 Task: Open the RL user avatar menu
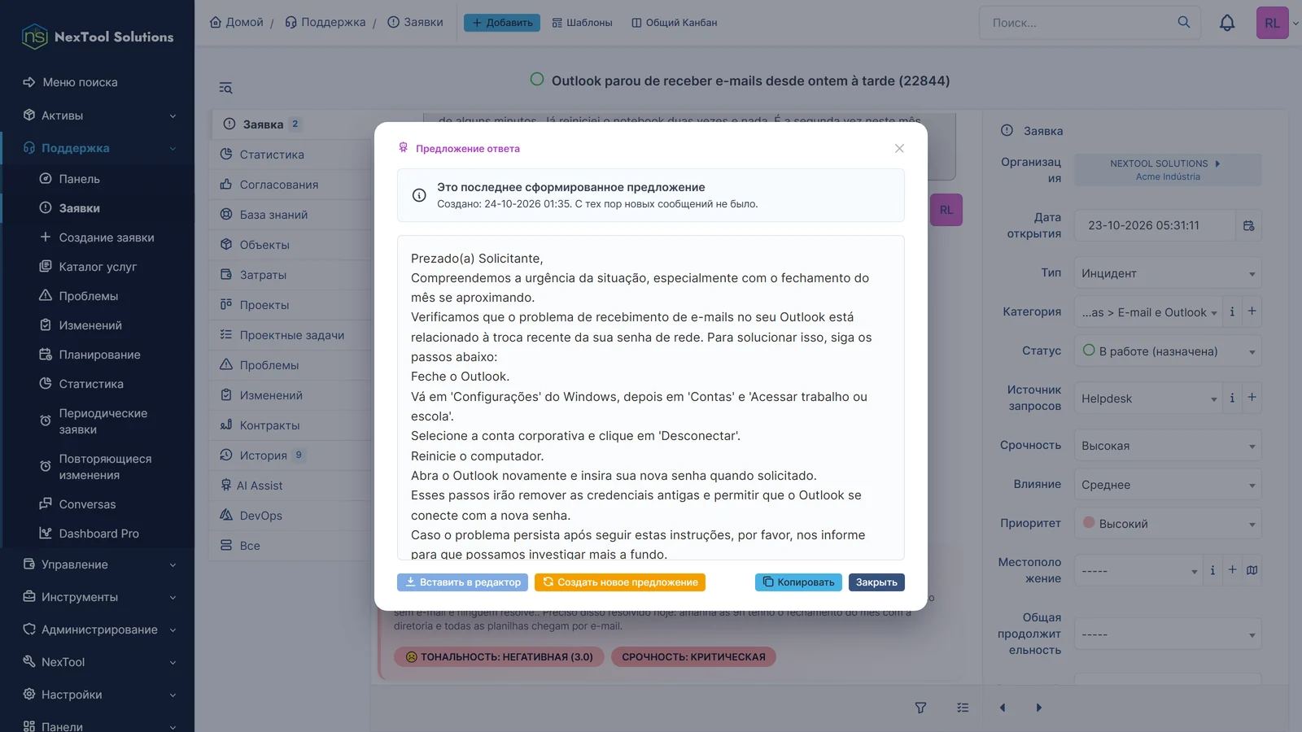[1273, 23]
